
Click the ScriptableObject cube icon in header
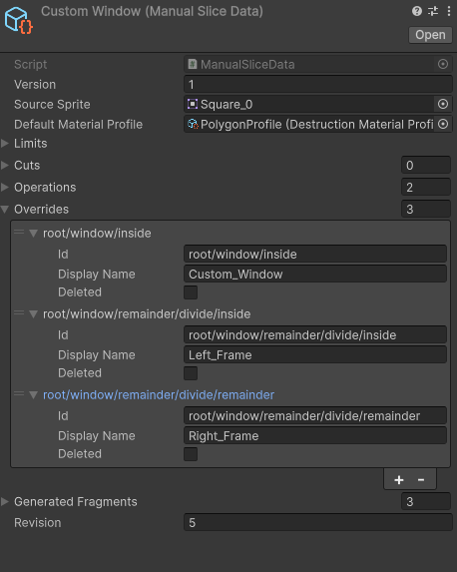click(19, 20)
